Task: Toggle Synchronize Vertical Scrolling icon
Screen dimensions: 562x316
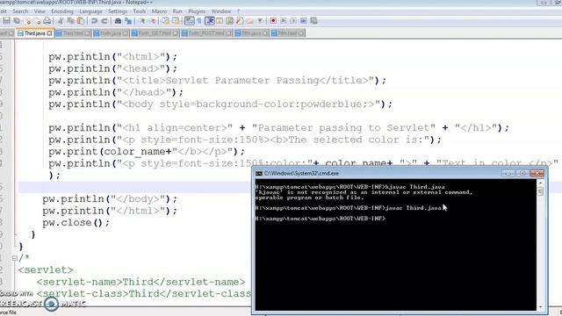Action: coord(165,21)
